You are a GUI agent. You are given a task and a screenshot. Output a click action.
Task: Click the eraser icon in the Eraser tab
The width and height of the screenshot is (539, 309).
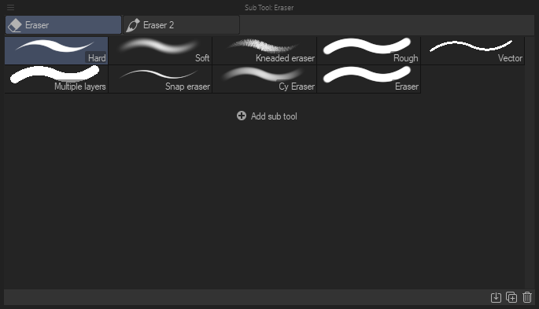point(15,25)
